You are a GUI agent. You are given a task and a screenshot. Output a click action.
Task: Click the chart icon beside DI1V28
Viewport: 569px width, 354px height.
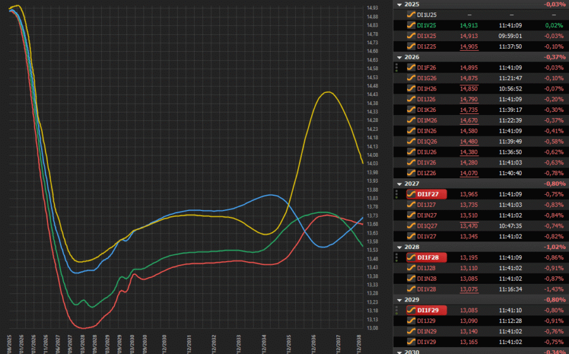[411, 289]
